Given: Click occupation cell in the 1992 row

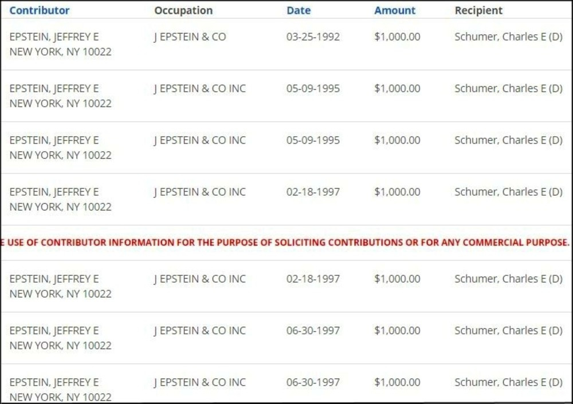Looking at the screenshot, I should (x=190, y=37).
